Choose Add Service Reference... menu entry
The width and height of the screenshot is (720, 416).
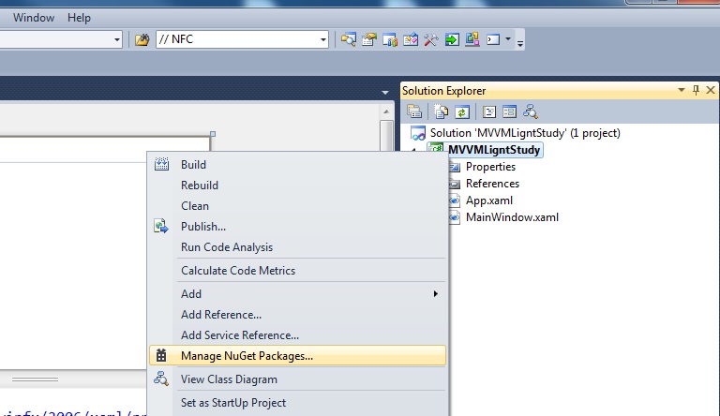[x=297, y=335]
